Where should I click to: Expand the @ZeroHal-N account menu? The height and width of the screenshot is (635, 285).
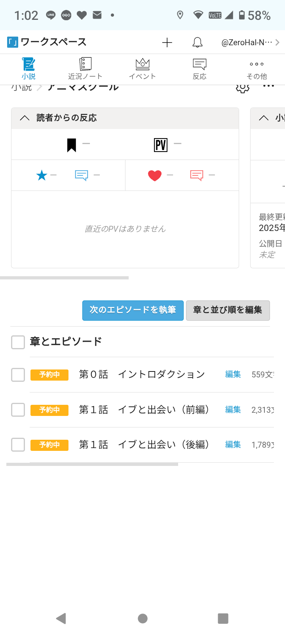pyautogui.click(x=250, y=42)
